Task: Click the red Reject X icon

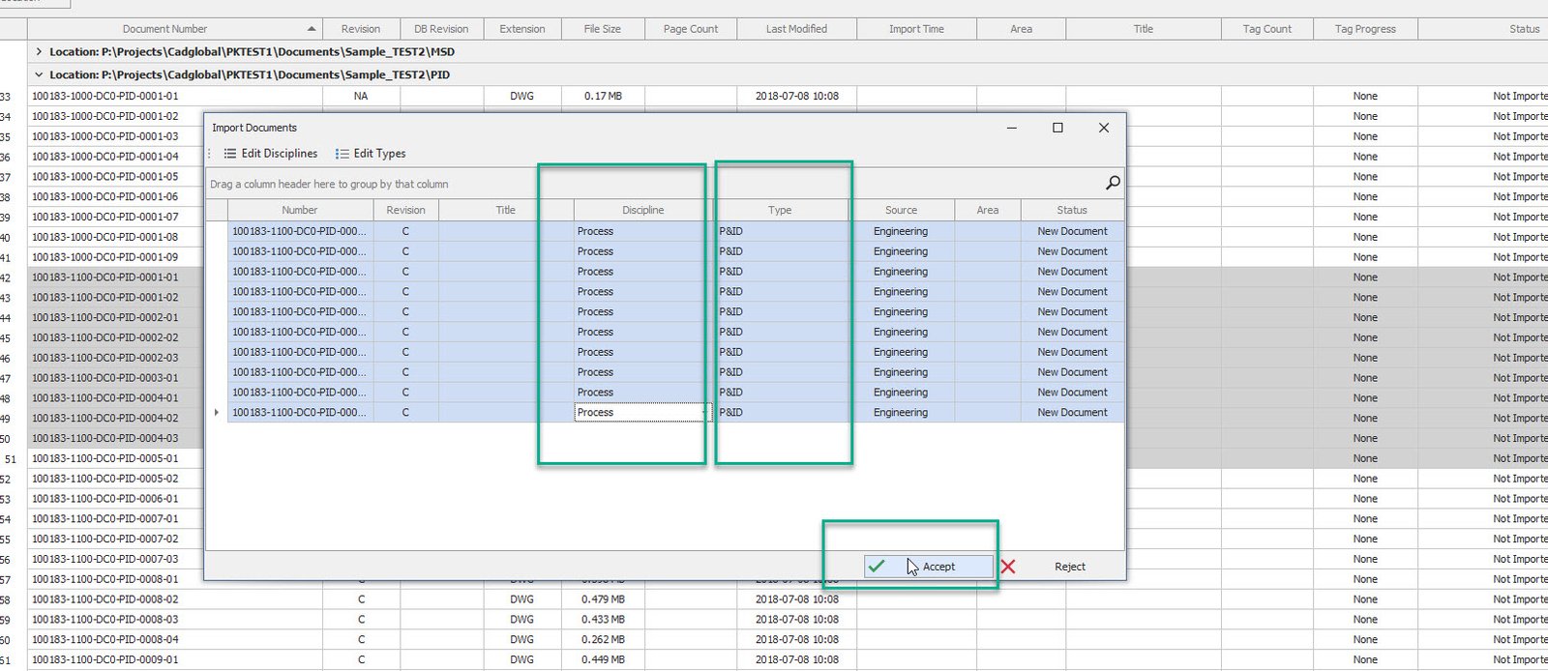Action: tap(1008, 567)
